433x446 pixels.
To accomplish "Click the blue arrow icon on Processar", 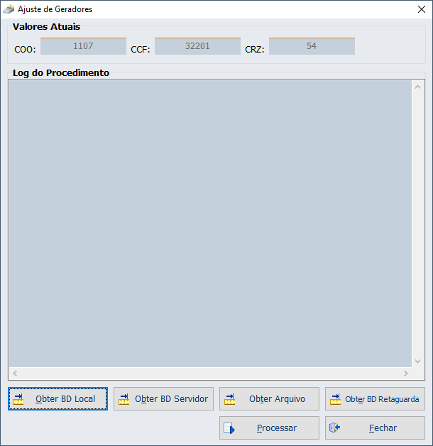I will coord(229,428).
